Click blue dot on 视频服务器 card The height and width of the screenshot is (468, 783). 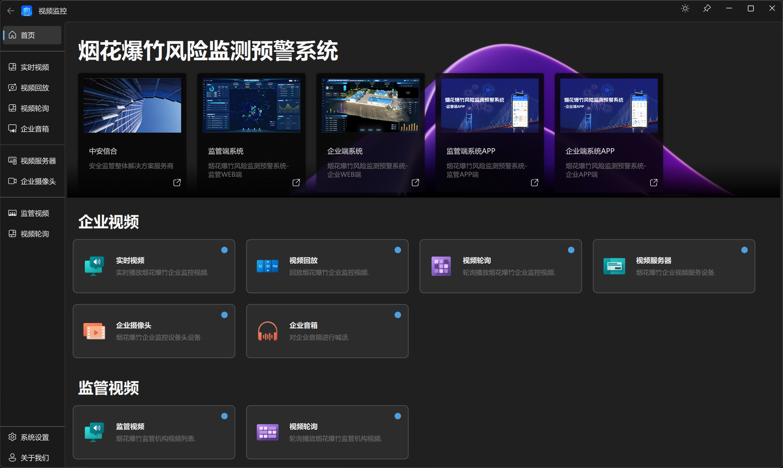pos(744,250)
